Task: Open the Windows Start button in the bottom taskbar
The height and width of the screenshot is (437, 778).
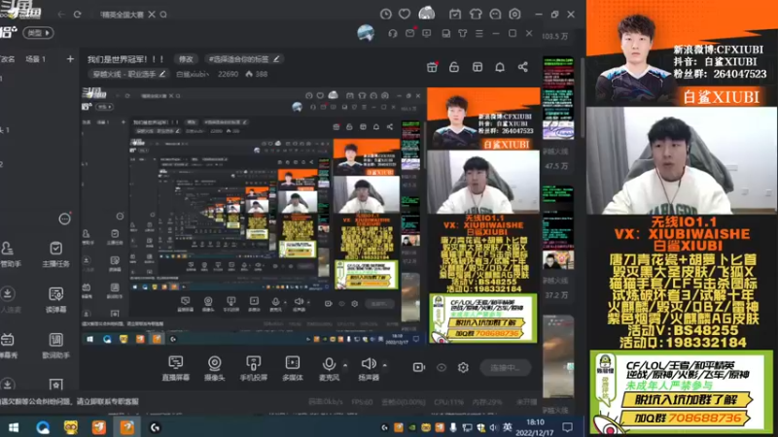Action: pos(14,427)
